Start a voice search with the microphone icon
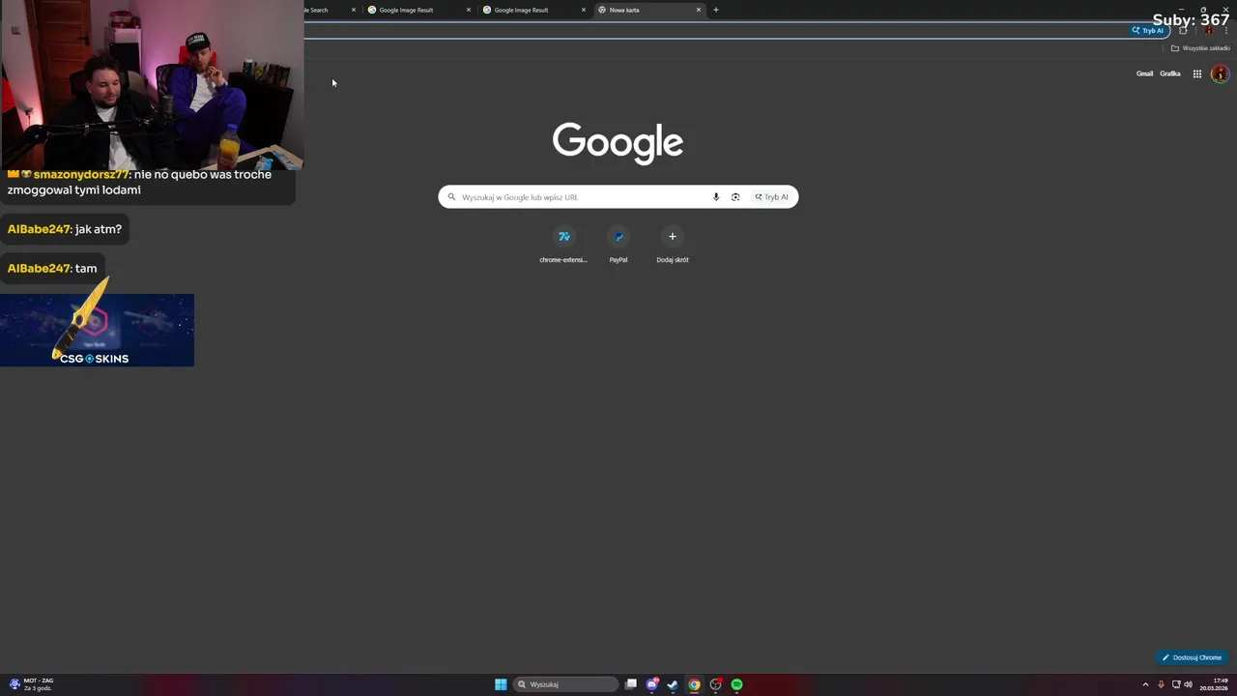Viewport: 1237px width, 696px height. pyautogui.click(x=716, y=197)
